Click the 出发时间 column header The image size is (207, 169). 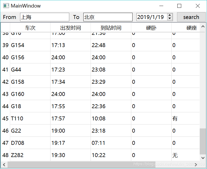click(x=71, y=28)
